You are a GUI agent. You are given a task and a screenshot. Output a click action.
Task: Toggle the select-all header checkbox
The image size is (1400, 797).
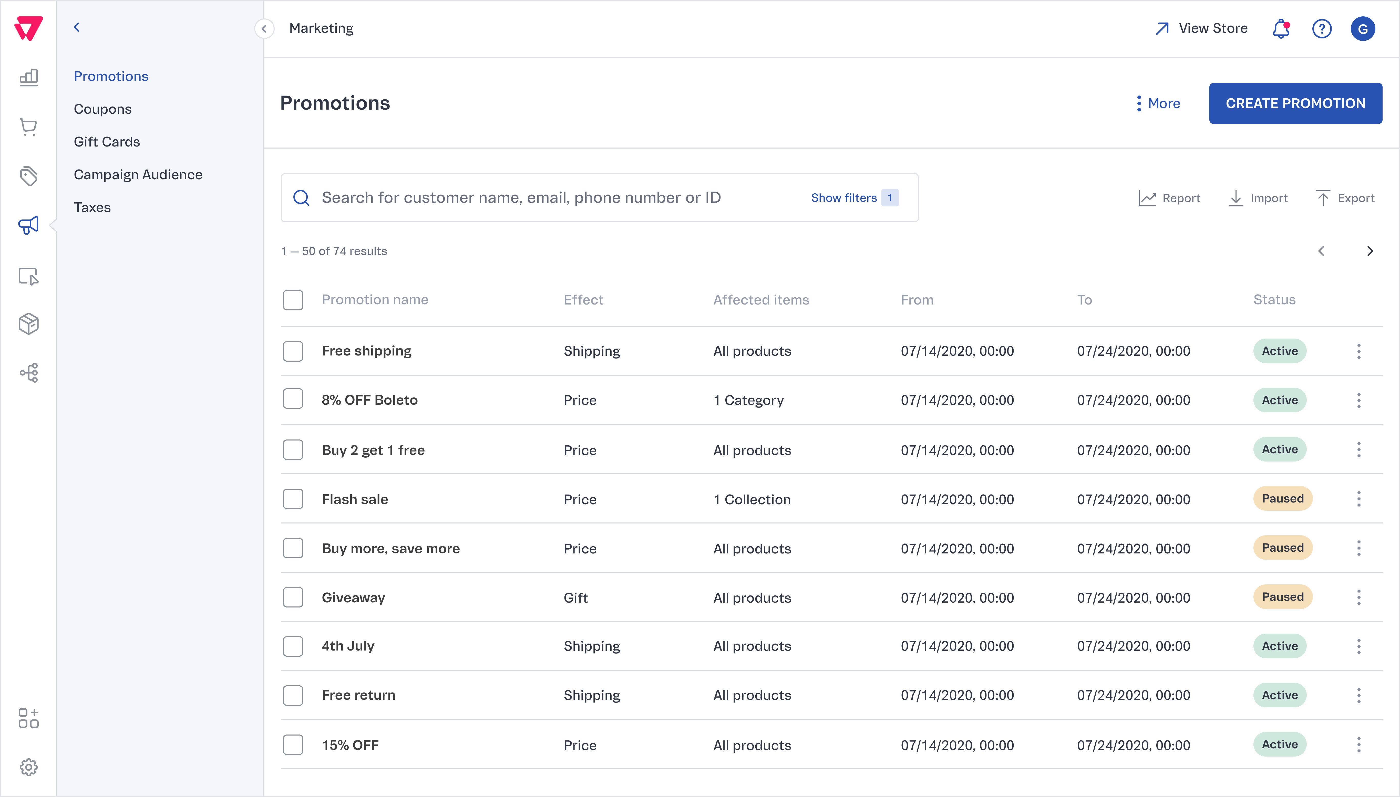pos(293,300)
